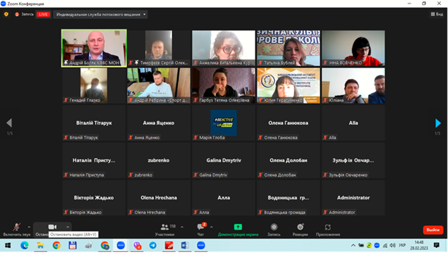Open Reactions (Реакции) picker
The width and height of the screenshot is (448, 253).
(300, 227)
